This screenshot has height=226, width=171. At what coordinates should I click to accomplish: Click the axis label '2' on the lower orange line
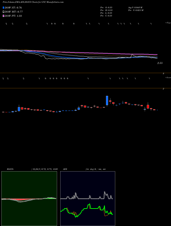[163, 89]
